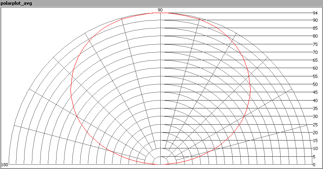This screenshot has width=323, height=169.
Task: Pick the 70 radial scale label
Action: coord(315,52)
